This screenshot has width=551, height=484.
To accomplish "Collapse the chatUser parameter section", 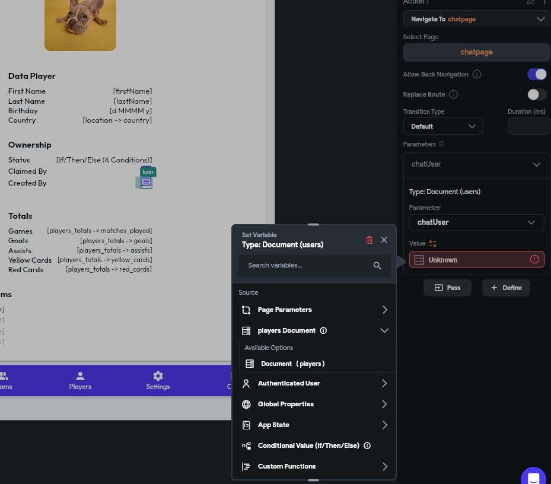I will pyautogui.click(x=536, y=164).
